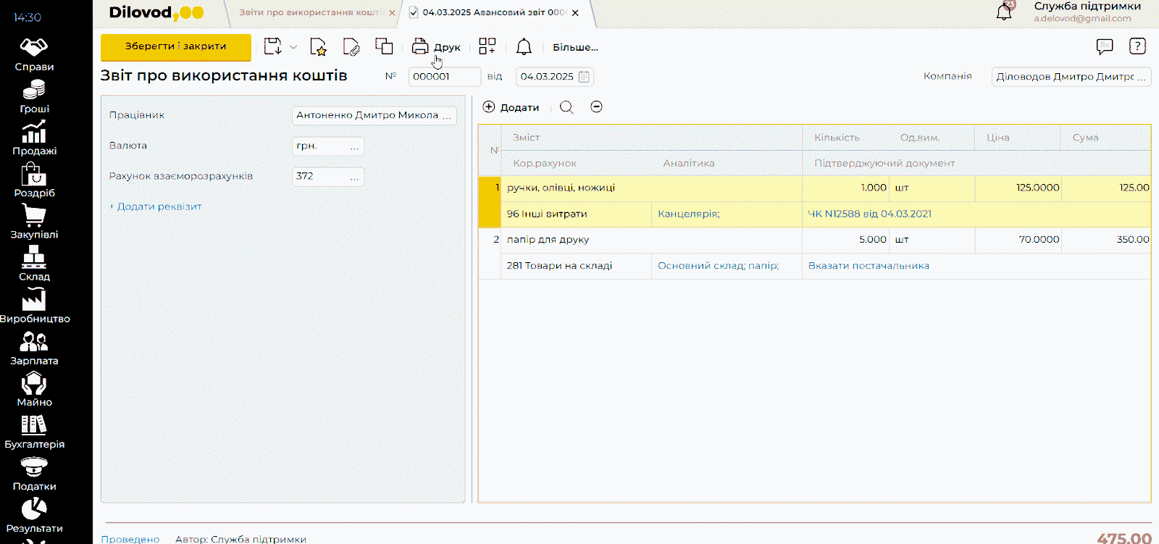The width and height of the screenshot is (1159, 544).
Task: Open the Більше... menu
Action: tap(575, 47)
